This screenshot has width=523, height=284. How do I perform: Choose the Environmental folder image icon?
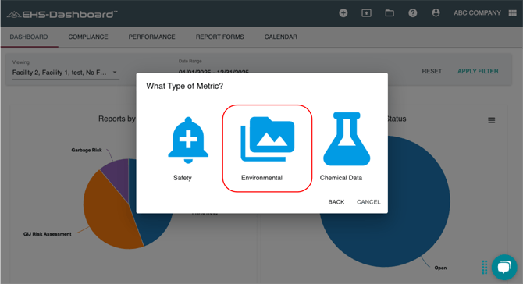pyautogui.click(x=268, y=139)
